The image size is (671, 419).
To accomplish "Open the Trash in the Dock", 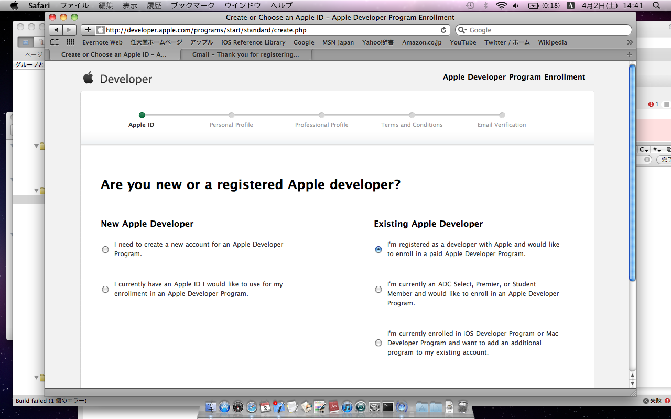I will (463, 407).
